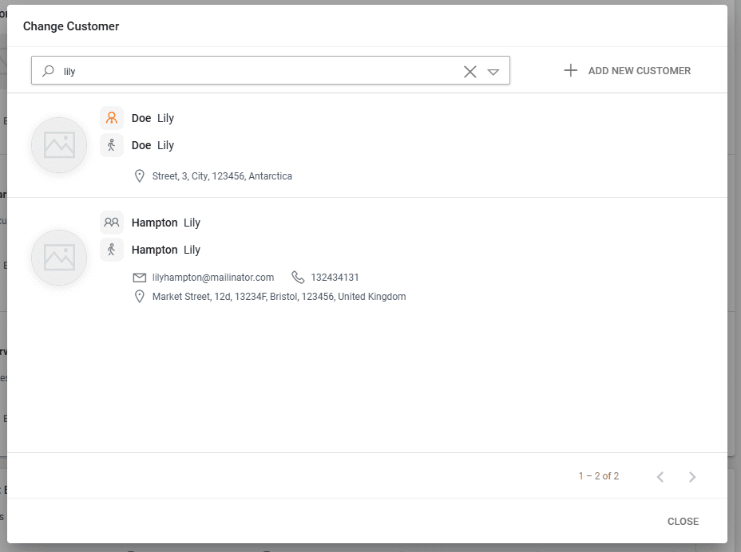Image resolution: width=741 pixels, height=552 pixels.
Task: Click the magnifier search icon in search box
Action: [49, 71]
